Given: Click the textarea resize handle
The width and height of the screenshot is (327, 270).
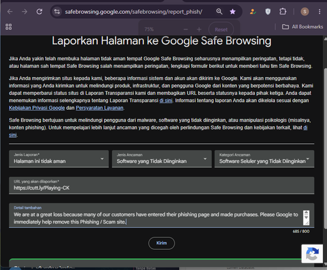Looking at the screenshot, I should click(307, 223).
